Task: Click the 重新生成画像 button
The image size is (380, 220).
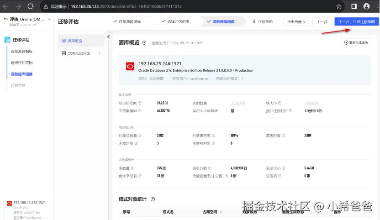Action: click(x=356, y=42)
